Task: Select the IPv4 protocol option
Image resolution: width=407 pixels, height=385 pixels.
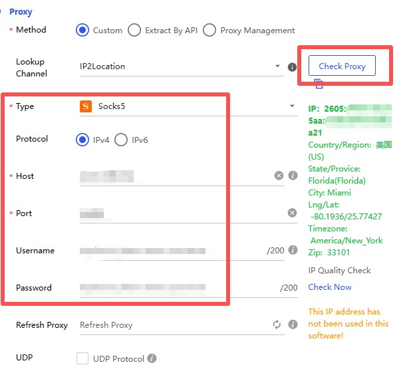Action: pos(82,140)
